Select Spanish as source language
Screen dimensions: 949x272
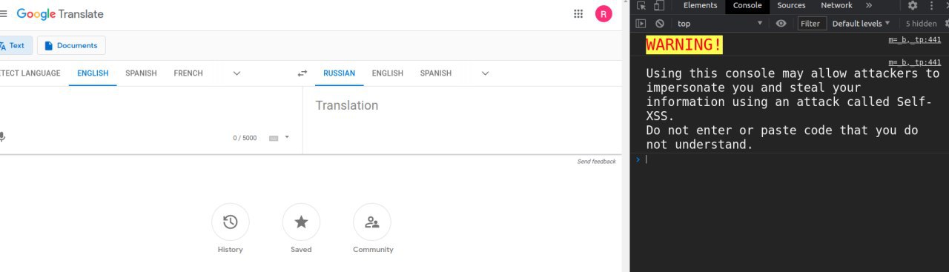(x=141, y=73)
